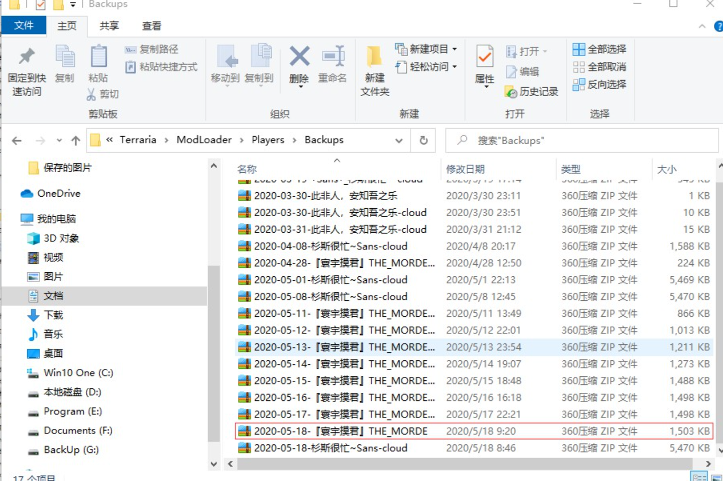Switch to the 查看 (View) tab
The height and width of the screenshot is (481, 723).
pos(151,26)
